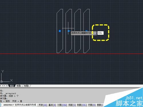The image size is (143, 107).
Task: Click previous layout tab arrow
Action: [x=3, y=86]
